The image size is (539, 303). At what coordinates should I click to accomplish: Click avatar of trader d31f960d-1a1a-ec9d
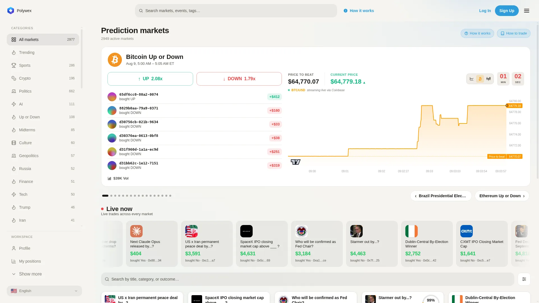pyautogui.click(x=112, y=152)
